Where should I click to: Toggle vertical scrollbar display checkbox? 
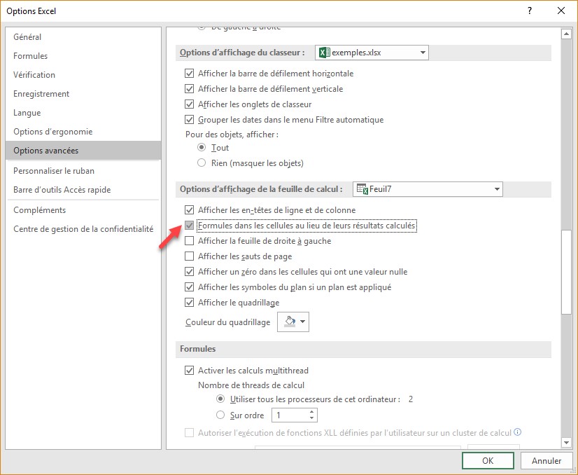click(189, 89)
